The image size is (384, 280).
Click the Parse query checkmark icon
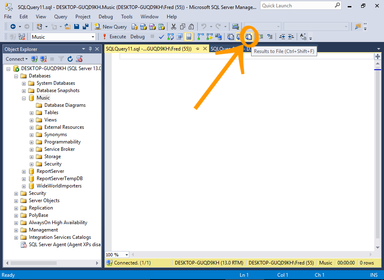161,37
